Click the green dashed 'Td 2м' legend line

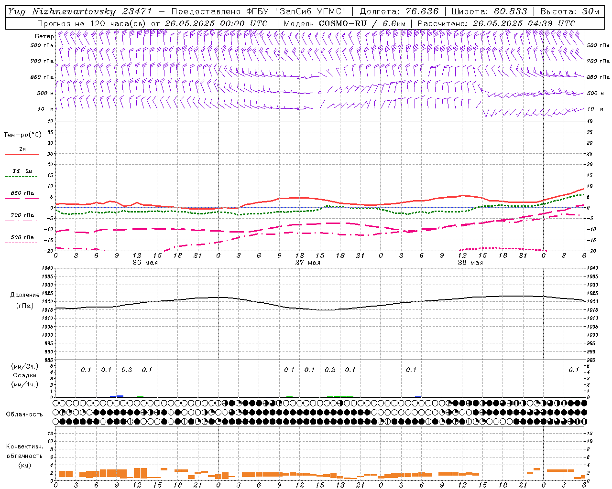pyautogui.click(x=21, y=177)
